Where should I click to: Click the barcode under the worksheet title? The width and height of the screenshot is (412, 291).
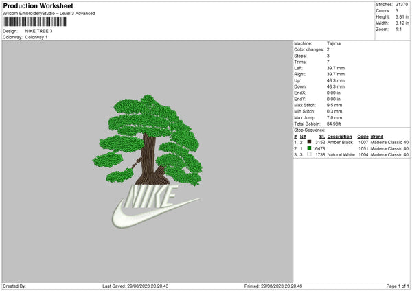(35, 22)
